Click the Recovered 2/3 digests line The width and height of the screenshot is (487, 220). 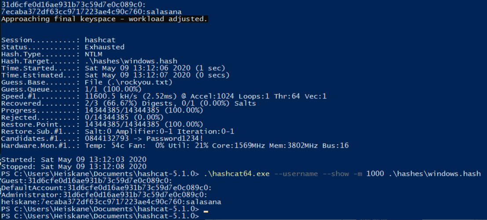(128, 103)
